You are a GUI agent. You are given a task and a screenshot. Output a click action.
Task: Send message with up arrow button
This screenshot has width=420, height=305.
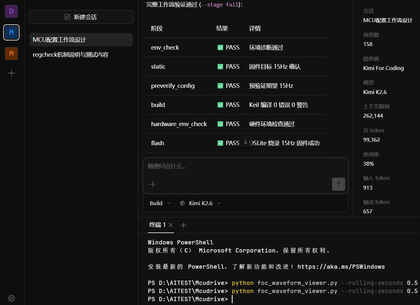[x=338, y=184]
